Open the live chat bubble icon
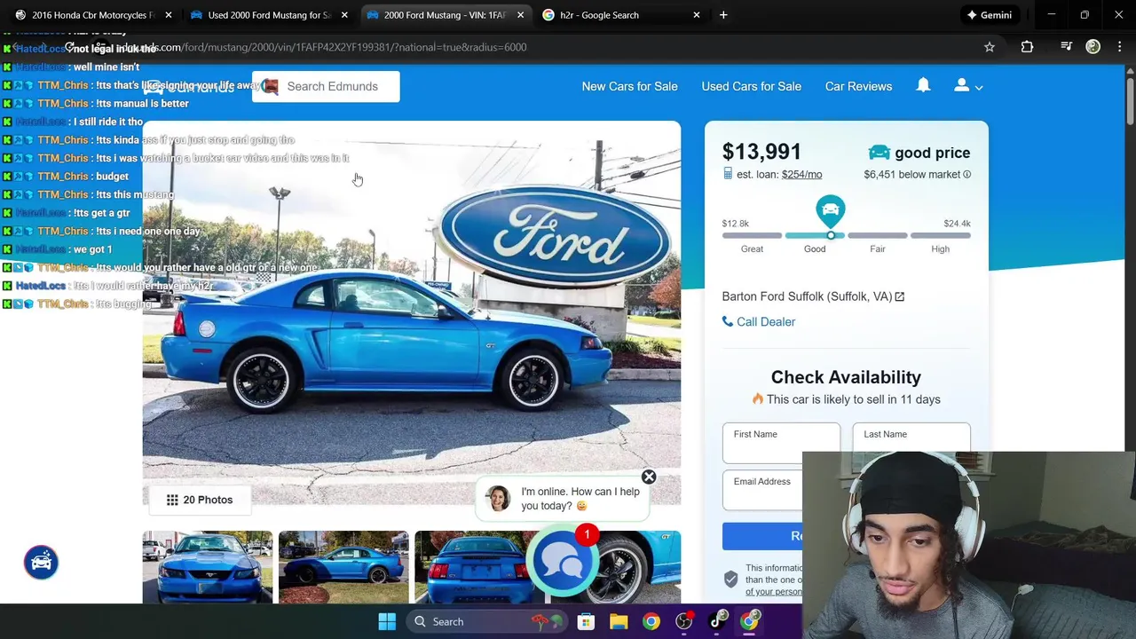 point(562,560)
